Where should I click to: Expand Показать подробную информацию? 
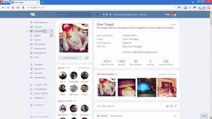[x=140, y=52]
